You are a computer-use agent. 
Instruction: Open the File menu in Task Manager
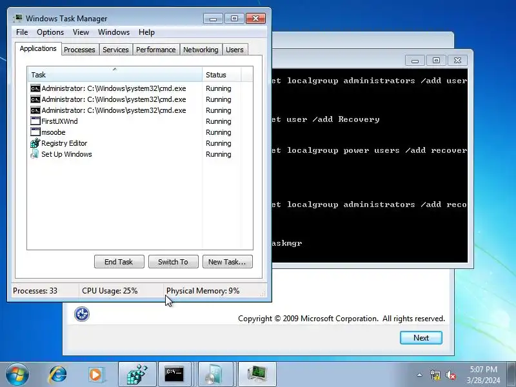tap(22, 32)
